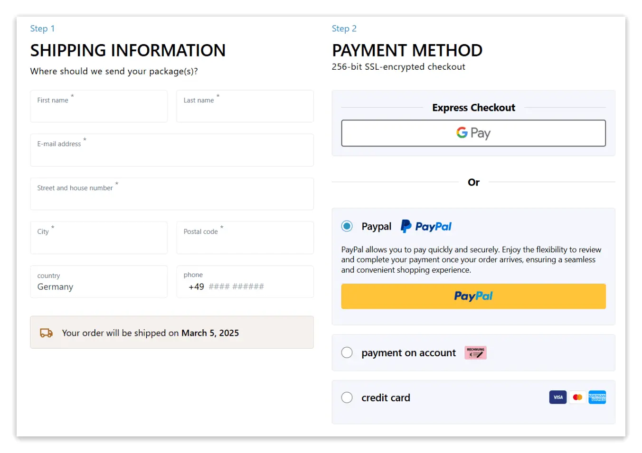Click the shipping truck icon
642x453 pixels.
pos(46,333)
